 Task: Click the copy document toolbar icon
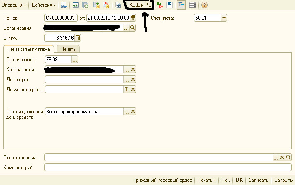pos(85,5)
